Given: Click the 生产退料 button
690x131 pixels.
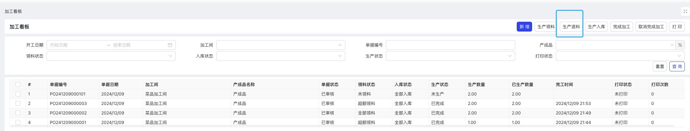Looking at the screenshot, I should click(571, 27).
